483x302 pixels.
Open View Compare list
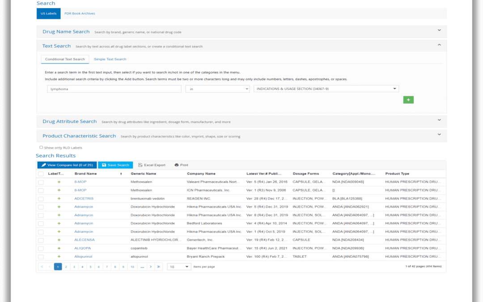[67, 165]
